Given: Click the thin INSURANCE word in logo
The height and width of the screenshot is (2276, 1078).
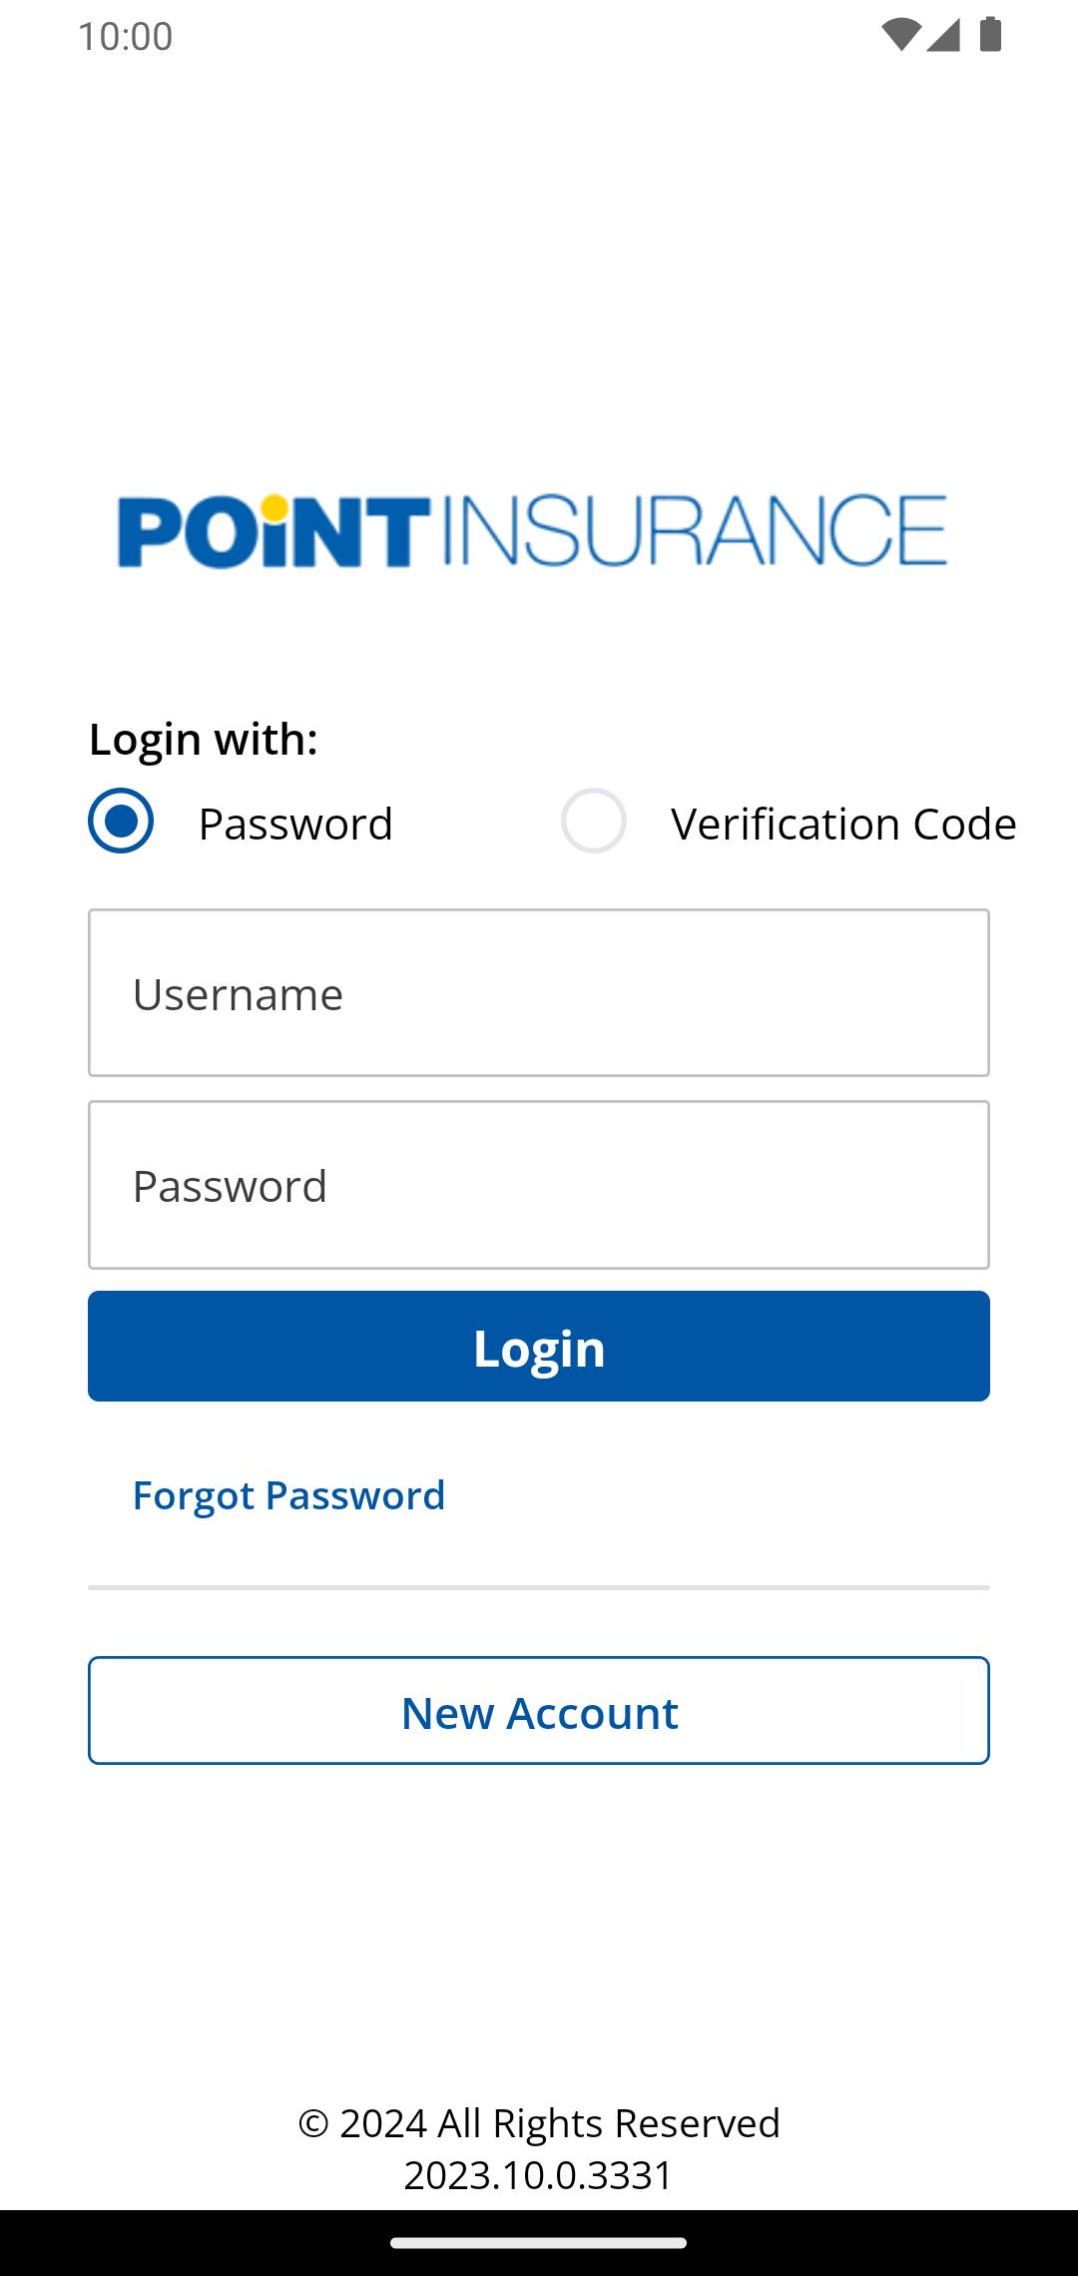Looking at the screenshot, I should [x=693, y=532].
